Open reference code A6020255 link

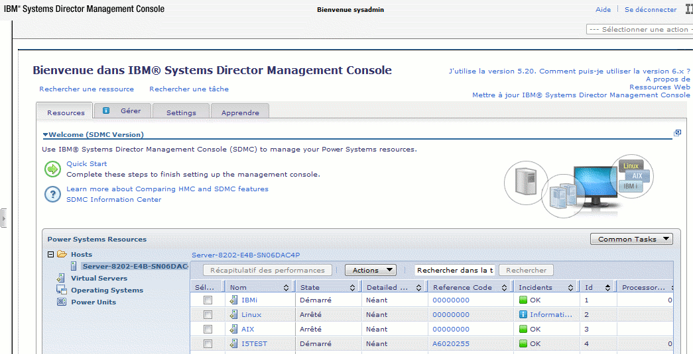451,344
